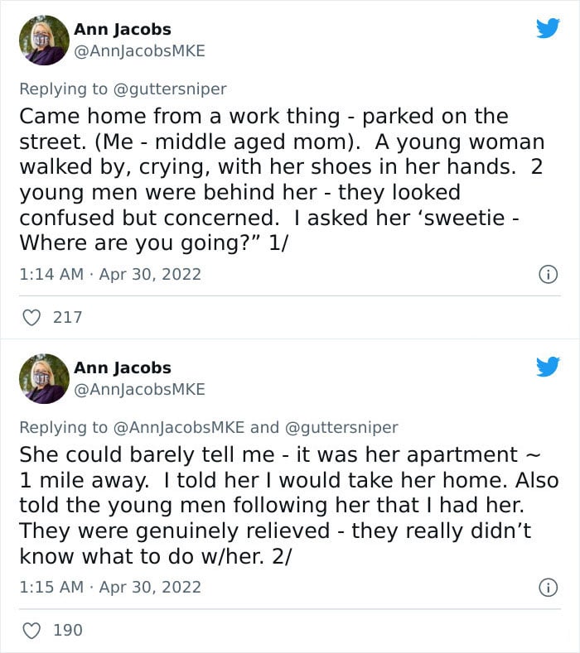Open the 1:15 AM · Apr 30, 2022 timestamp
580x653 pixels.
coord(110,587)
